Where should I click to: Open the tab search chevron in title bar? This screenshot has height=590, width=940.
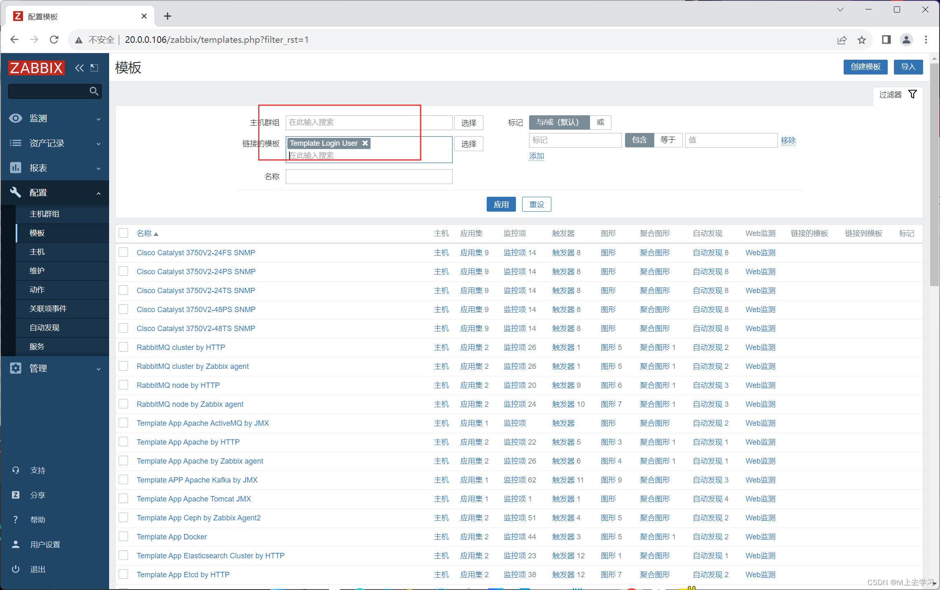(x=840, y=9)
